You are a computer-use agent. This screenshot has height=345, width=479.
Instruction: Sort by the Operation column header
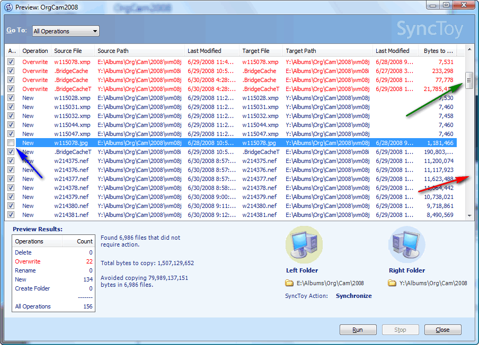(x=35, y=51)
